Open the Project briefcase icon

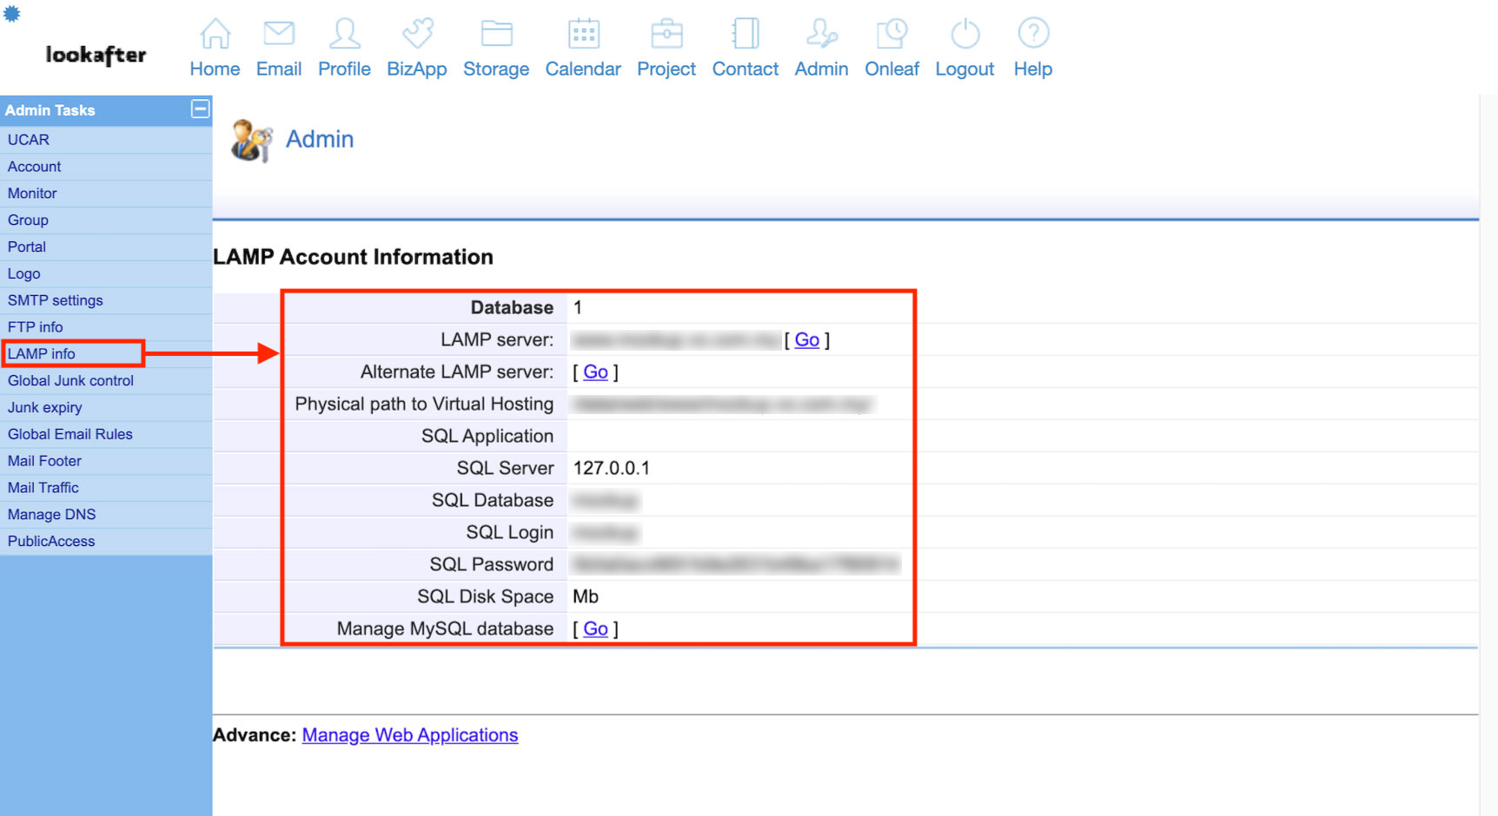pyautogui.click(x=666, y=34)
